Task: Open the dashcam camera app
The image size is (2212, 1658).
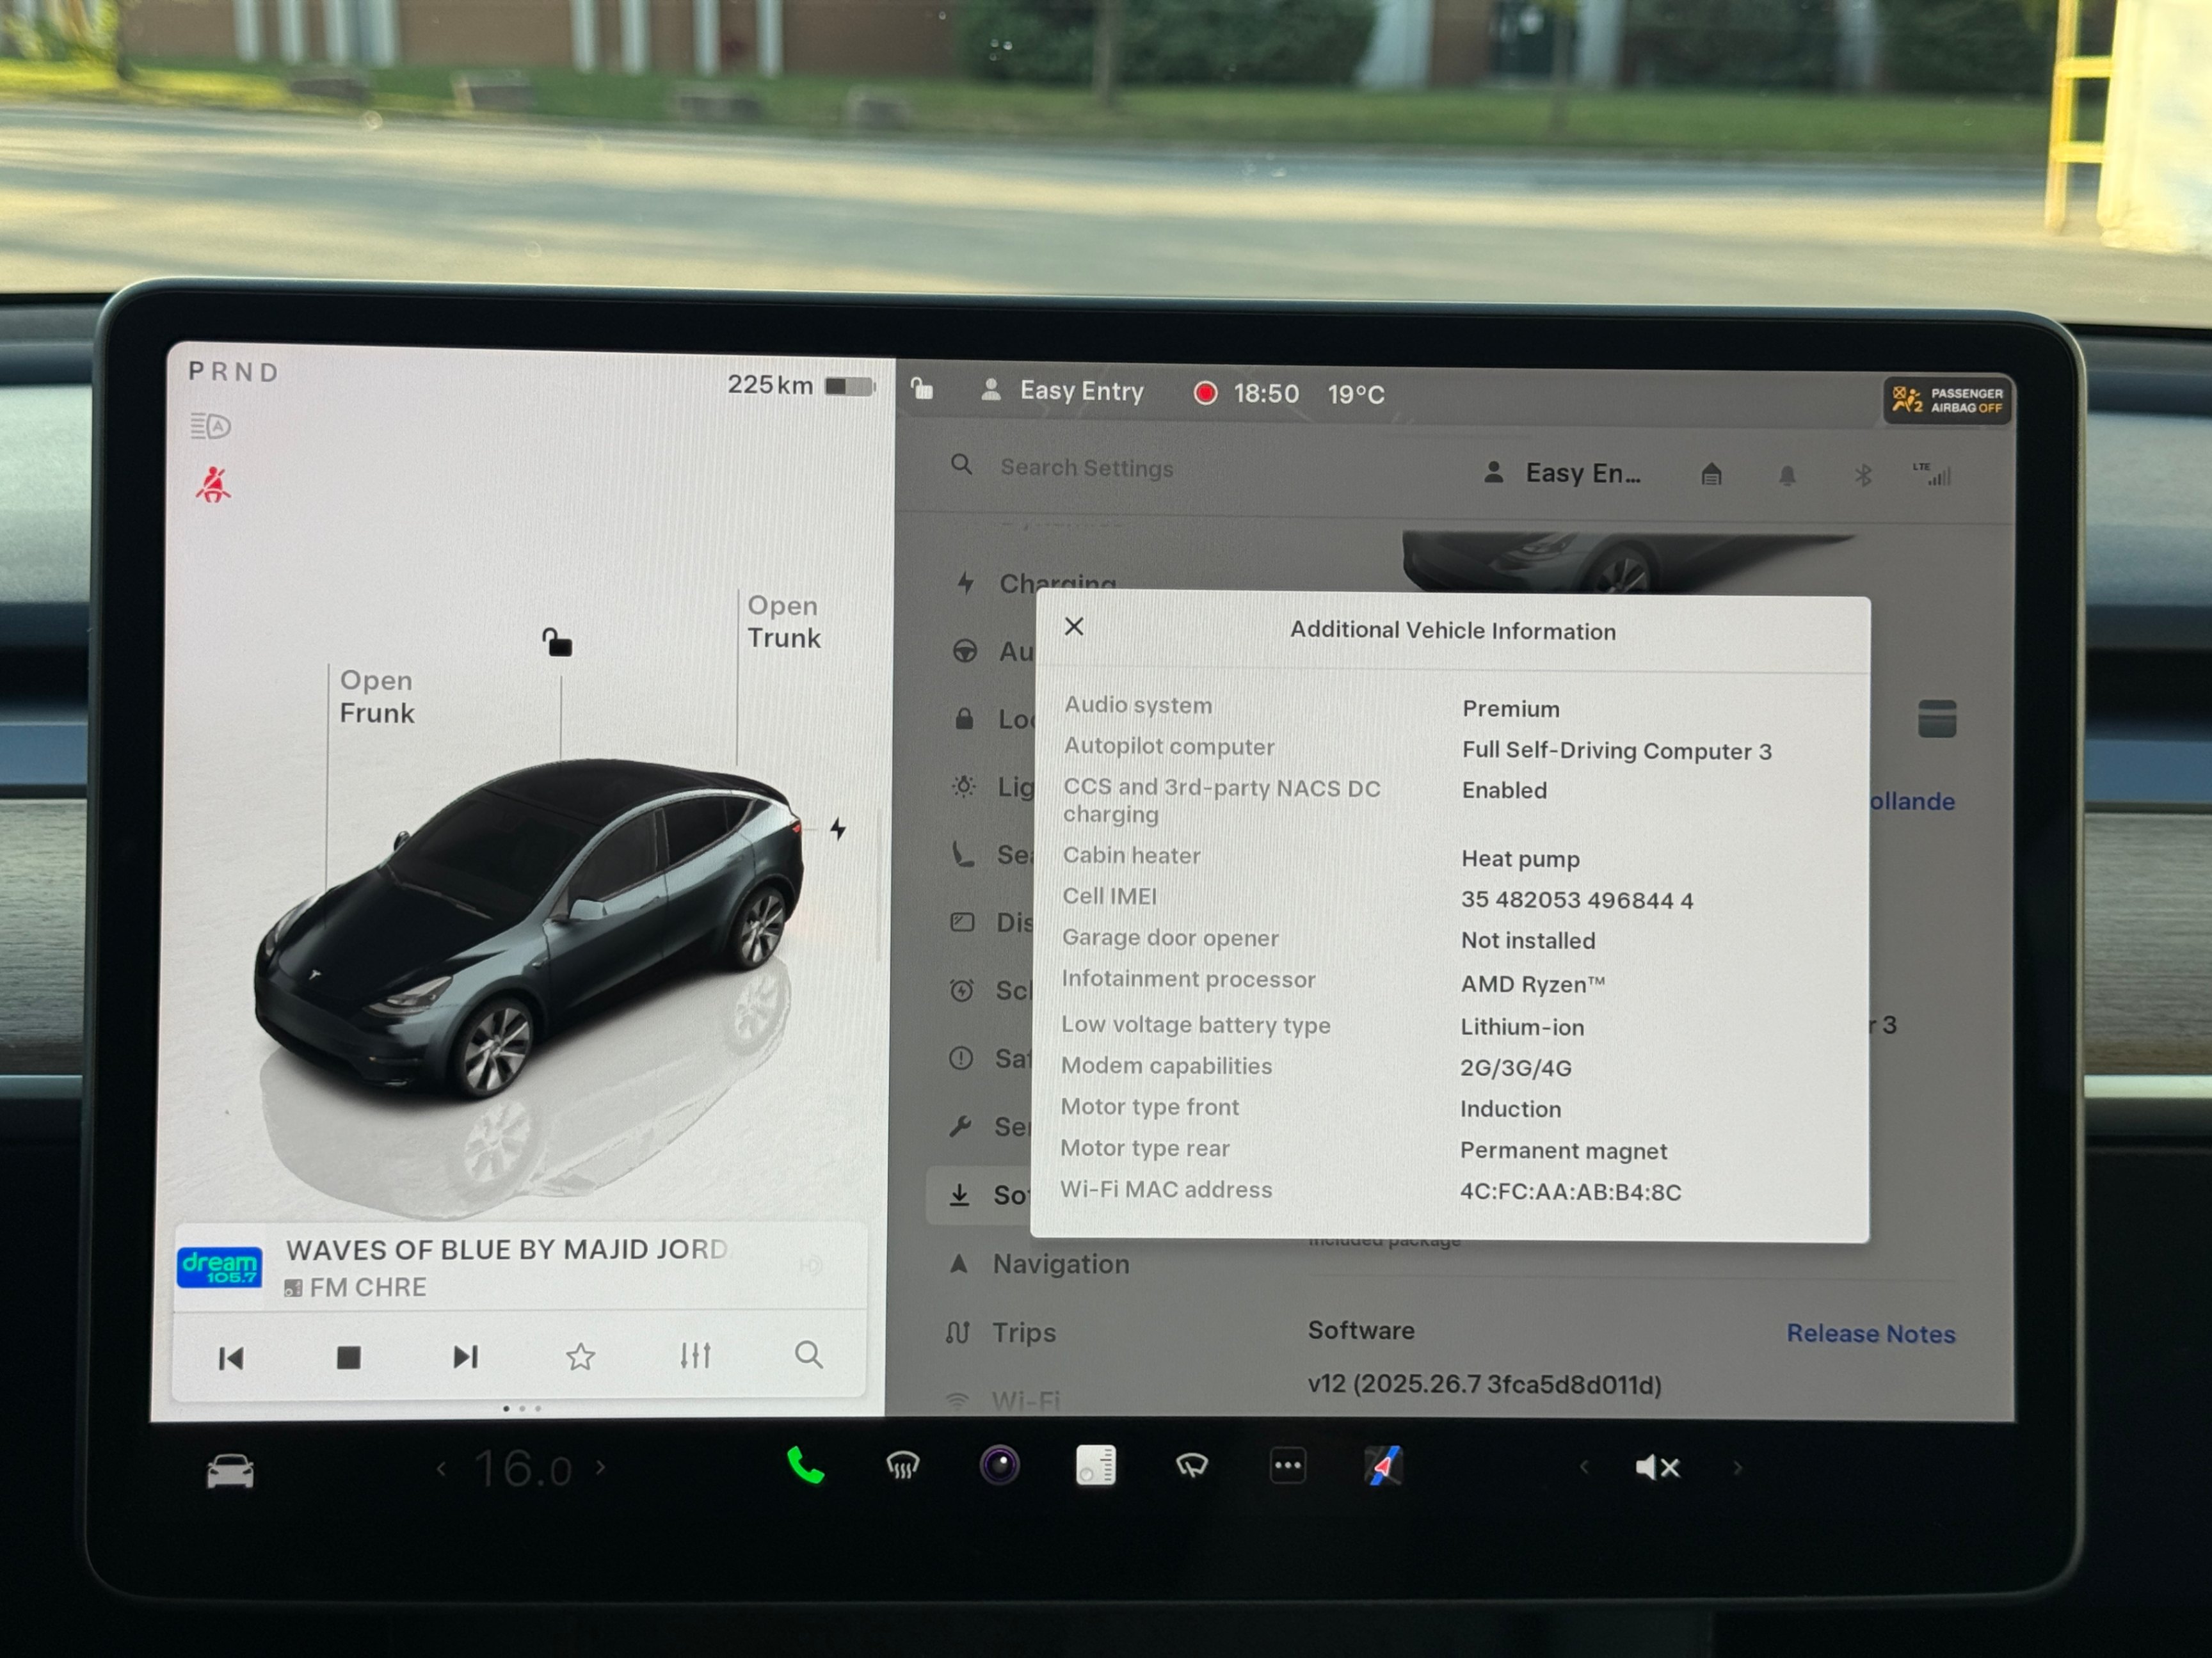Action: tap(999, 1466)
